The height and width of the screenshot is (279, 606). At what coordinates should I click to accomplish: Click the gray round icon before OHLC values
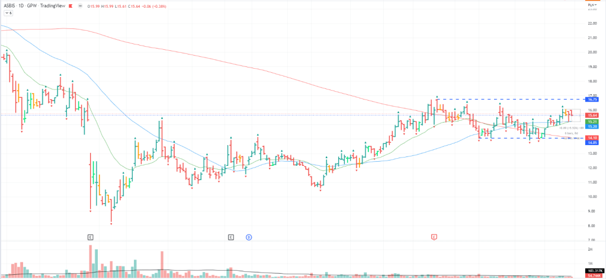coord(79,5)
